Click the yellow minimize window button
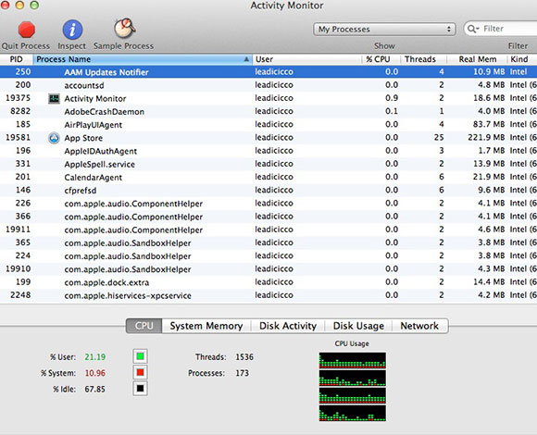The height and width of the screenshot is (435, 537). pyautogui.click(x=19, y=5)
